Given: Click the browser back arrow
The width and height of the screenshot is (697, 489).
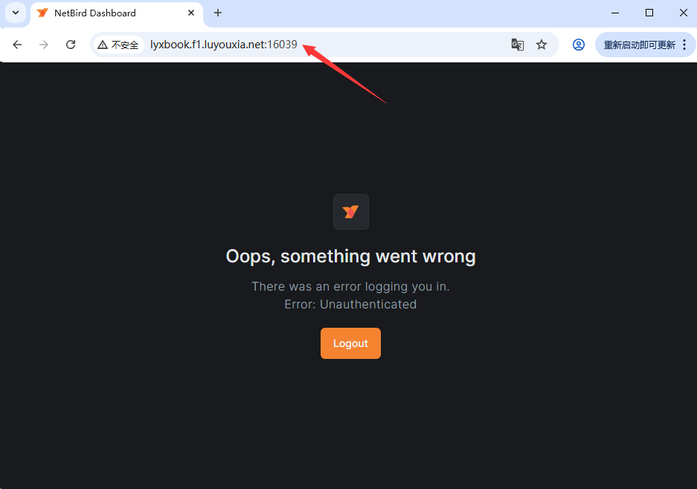Looking at the screenshot, I should [x=17, y=45].
